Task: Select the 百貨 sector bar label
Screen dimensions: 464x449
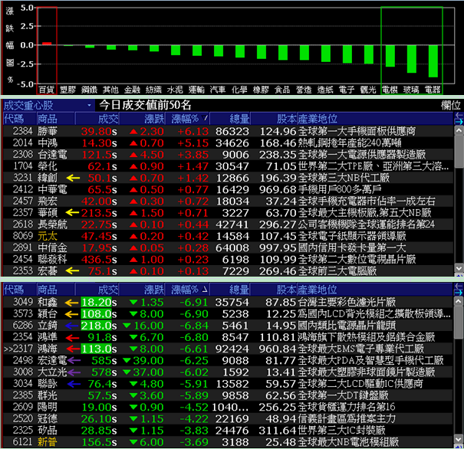Action: 47,90
